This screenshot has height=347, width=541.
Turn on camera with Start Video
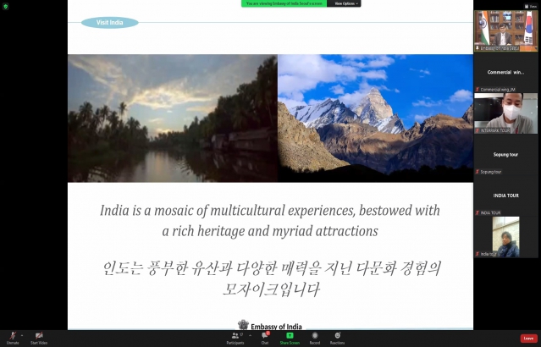point(39,336)
